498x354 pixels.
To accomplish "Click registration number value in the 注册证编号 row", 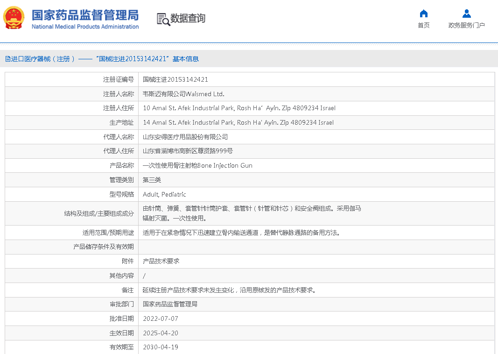I will [175, 79].
